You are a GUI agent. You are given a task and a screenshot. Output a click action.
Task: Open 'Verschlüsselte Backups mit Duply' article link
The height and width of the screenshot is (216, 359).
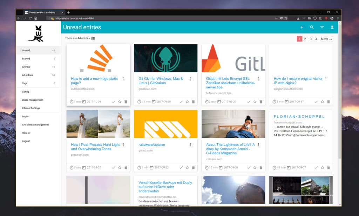coord(165,187)
